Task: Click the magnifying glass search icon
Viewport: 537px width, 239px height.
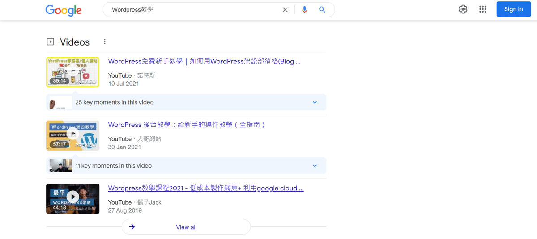Action: pyautogui.click(x=322, y=10)
